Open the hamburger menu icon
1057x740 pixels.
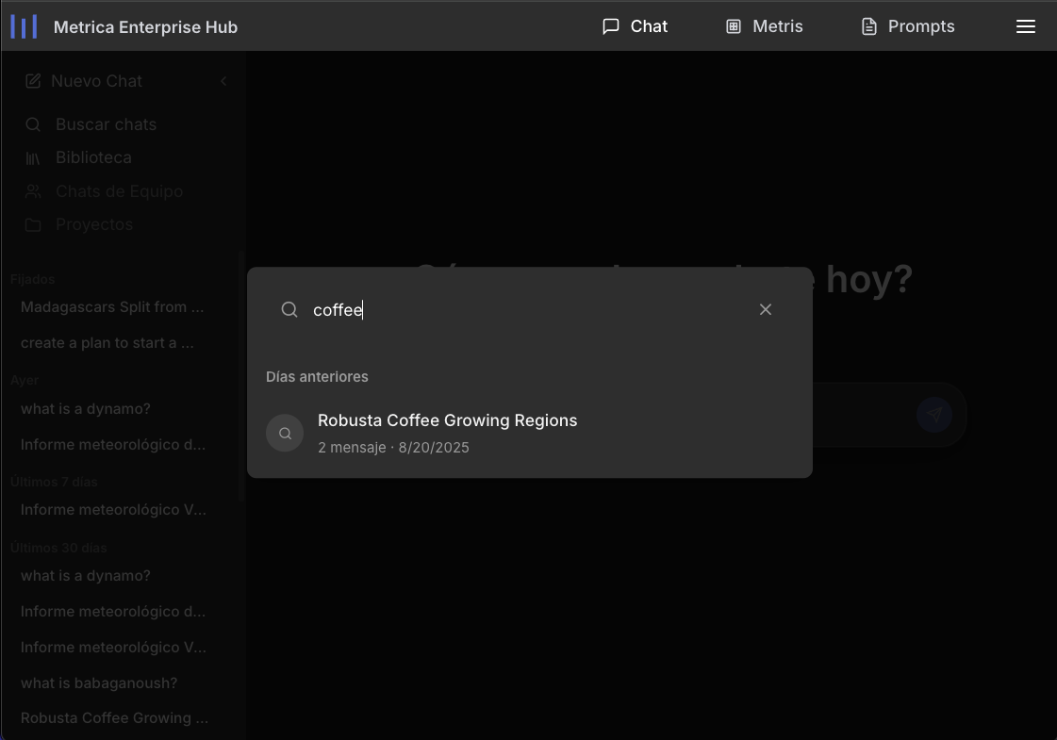pos(1026,26)
